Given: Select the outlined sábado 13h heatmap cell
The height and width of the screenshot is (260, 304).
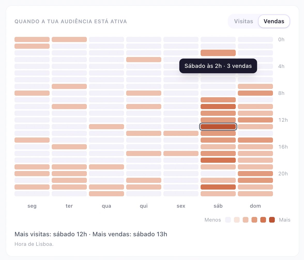Looking at the screenshot, I should pos(218,127).
